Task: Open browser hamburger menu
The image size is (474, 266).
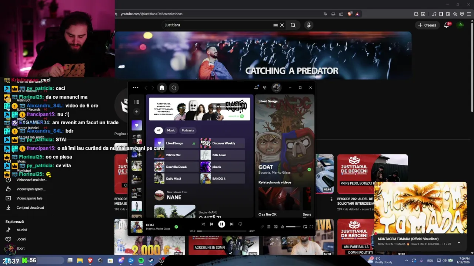Action: (469, 14)
